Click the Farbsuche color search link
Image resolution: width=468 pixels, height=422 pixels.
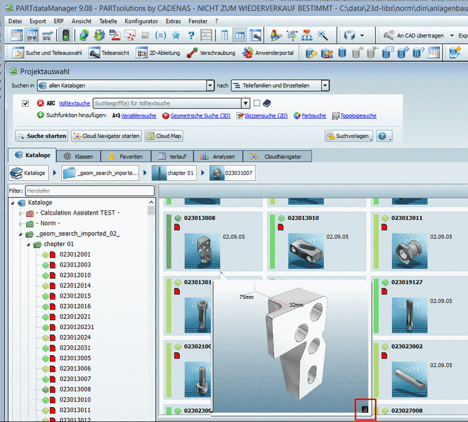click(x=314, y=115)
